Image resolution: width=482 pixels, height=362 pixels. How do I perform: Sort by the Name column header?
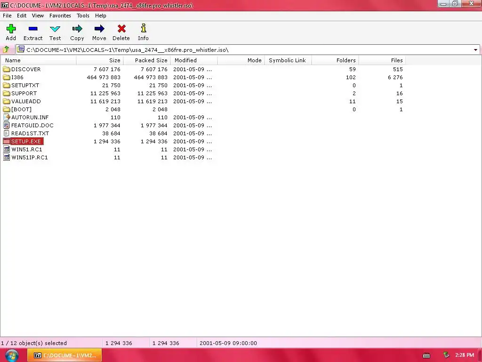pyautogui.click(x=39, y=60)
